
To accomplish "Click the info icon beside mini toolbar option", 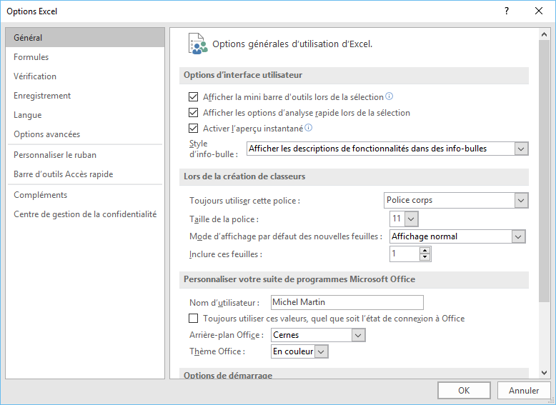I will pyautogui.click(x=389, y=96).
